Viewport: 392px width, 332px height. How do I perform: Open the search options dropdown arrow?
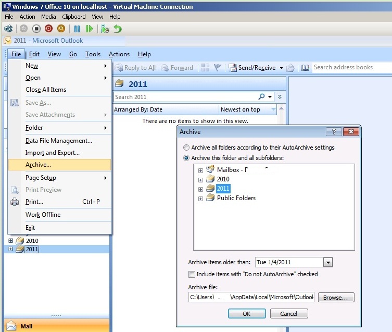pos(270,96)
